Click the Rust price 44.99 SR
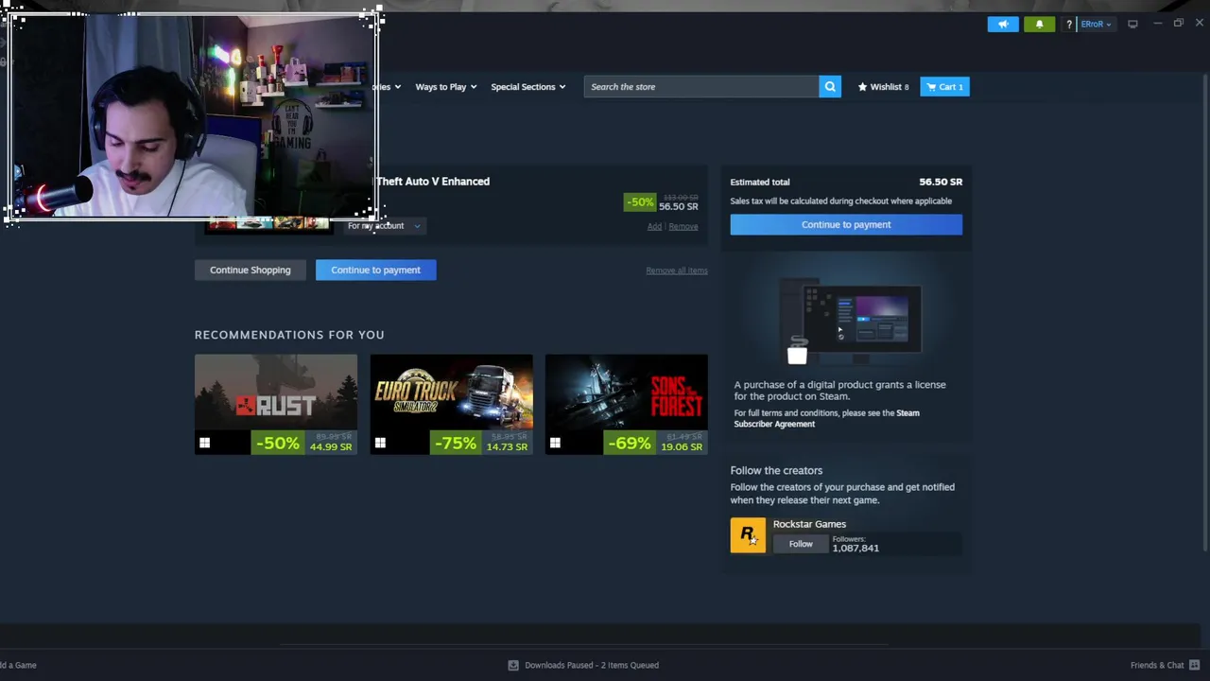The image size is (1210, 681). click(331, 447)
